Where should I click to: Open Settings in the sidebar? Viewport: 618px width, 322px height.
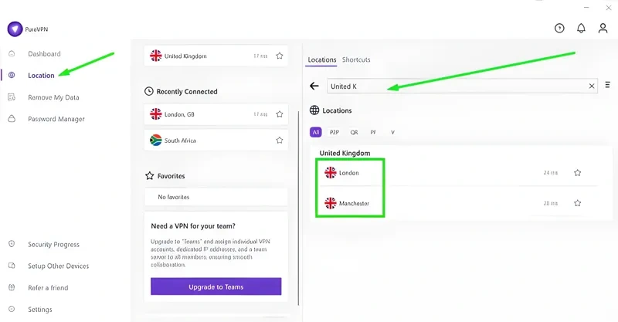40,310
